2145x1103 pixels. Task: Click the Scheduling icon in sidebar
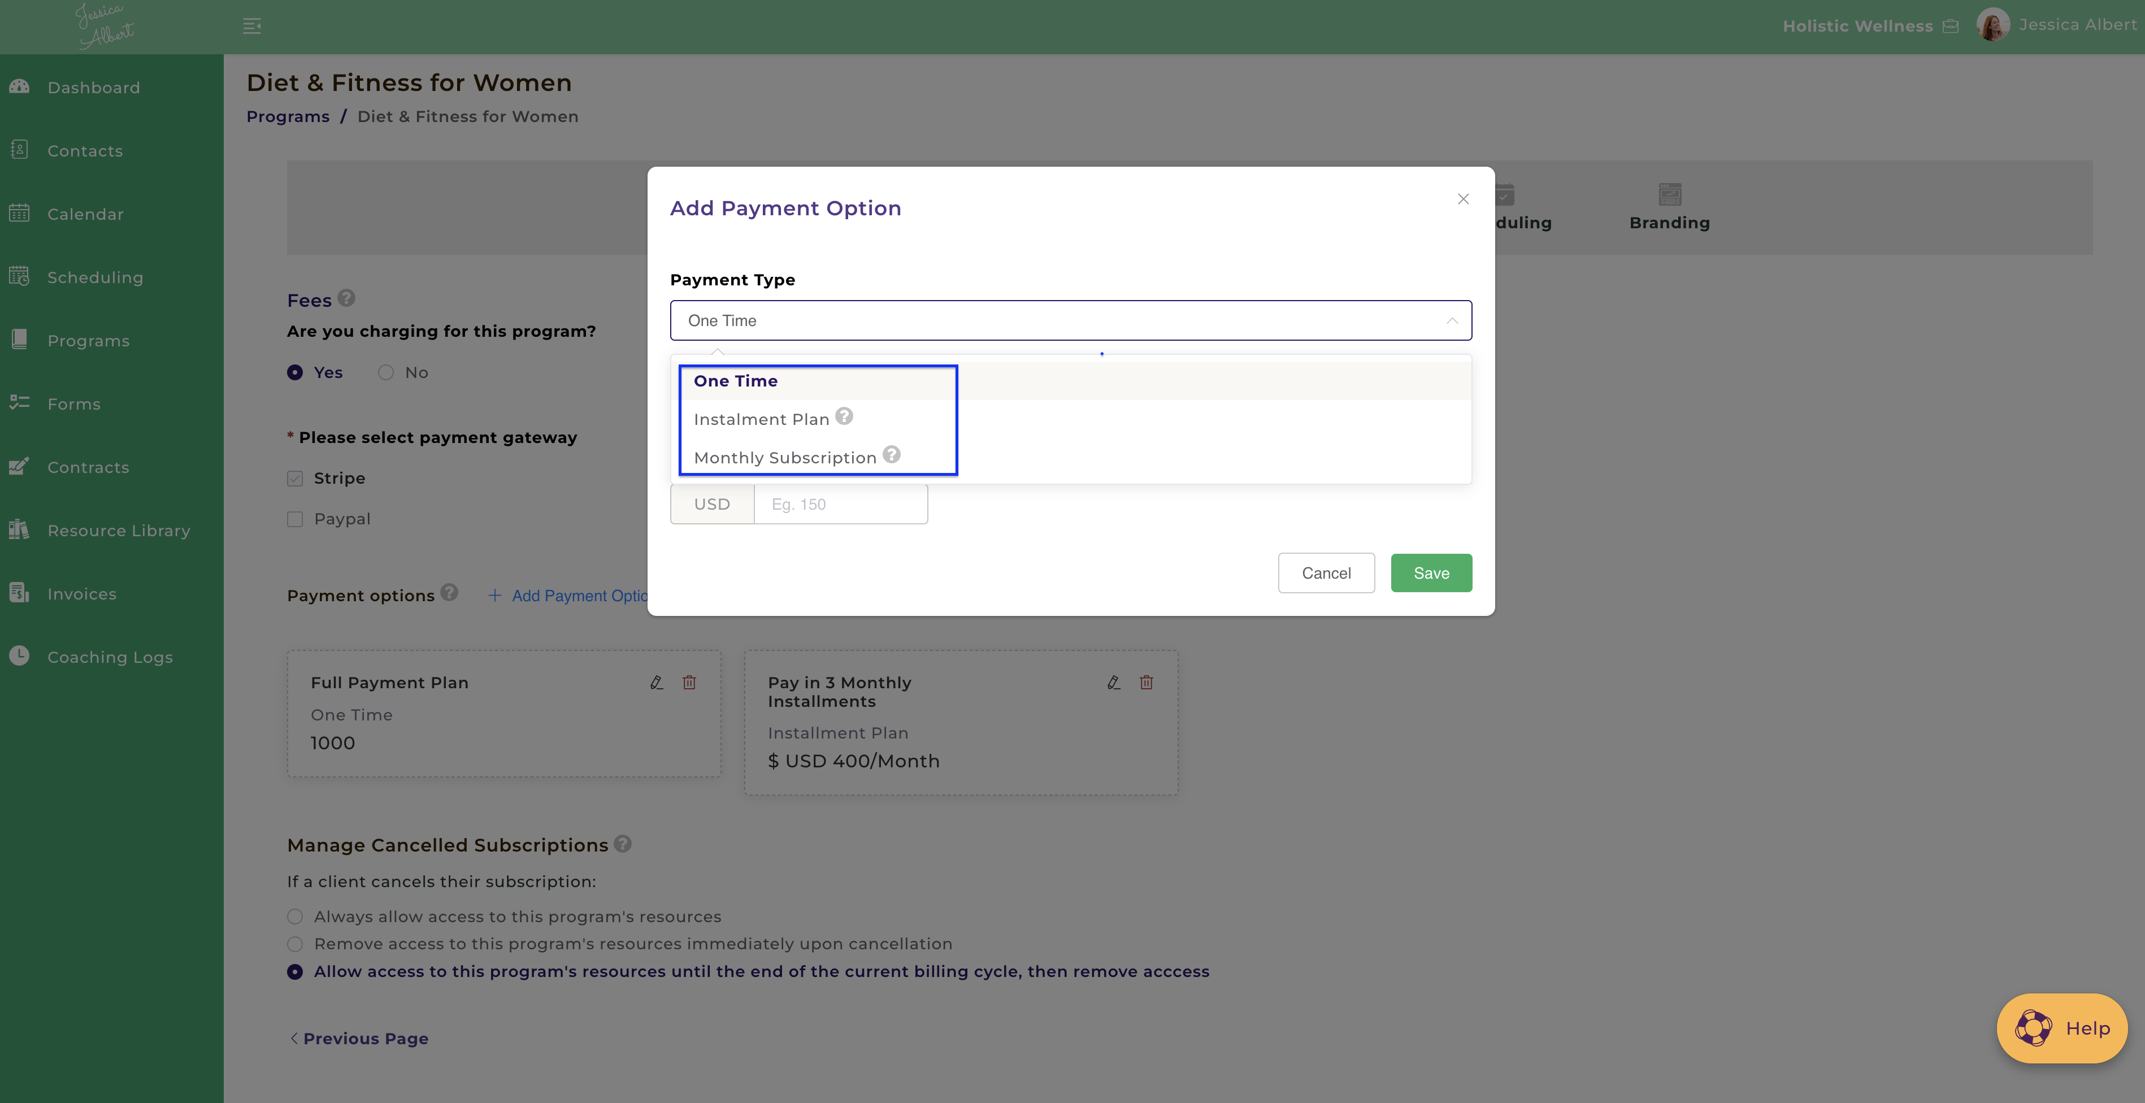19,276
